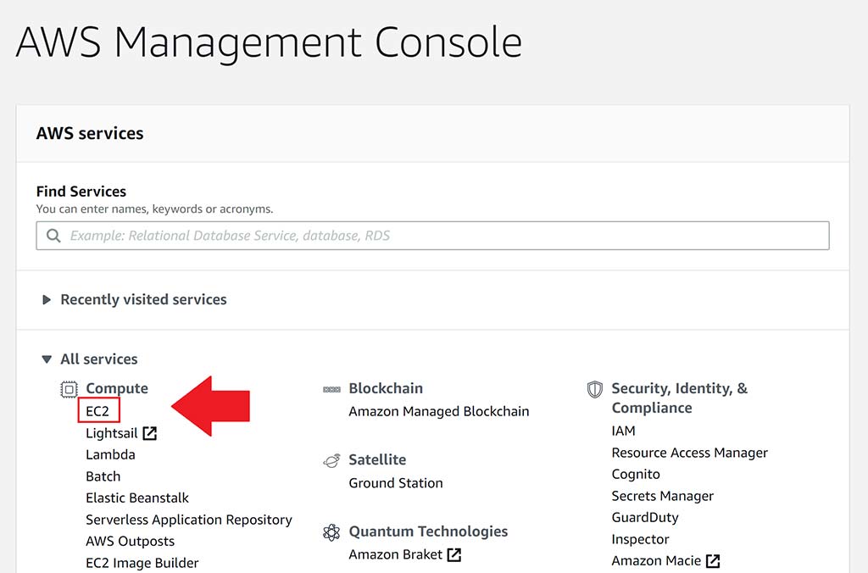
Task: Open Serverless Application Repository
Action: [189, 520]
